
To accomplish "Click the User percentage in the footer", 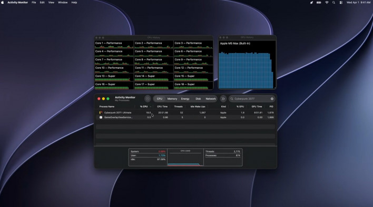I will coord(162,156).
